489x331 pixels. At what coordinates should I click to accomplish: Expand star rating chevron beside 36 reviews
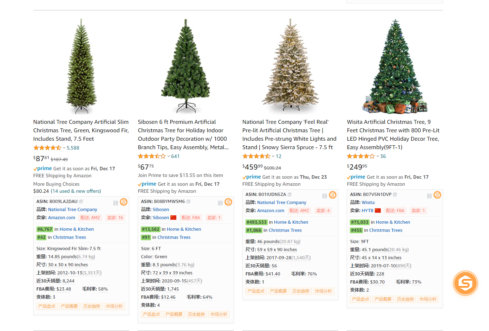[x=378, y=157]
